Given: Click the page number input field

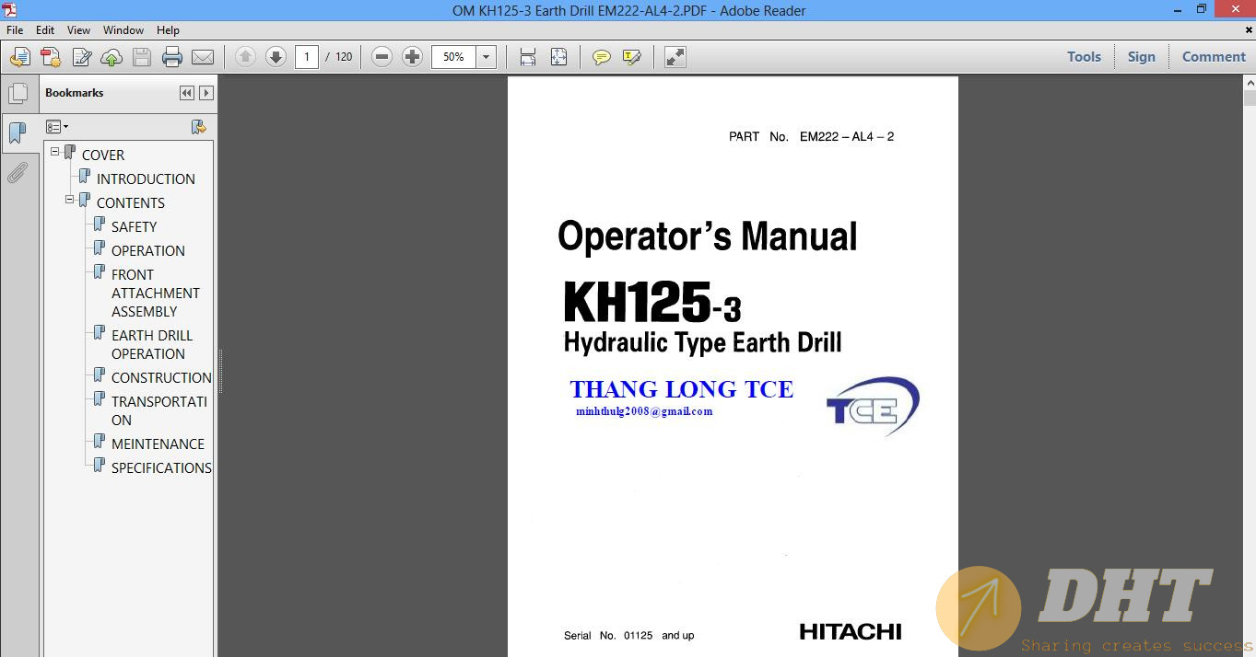Looking at the screenshot, I should pos(307,57).
